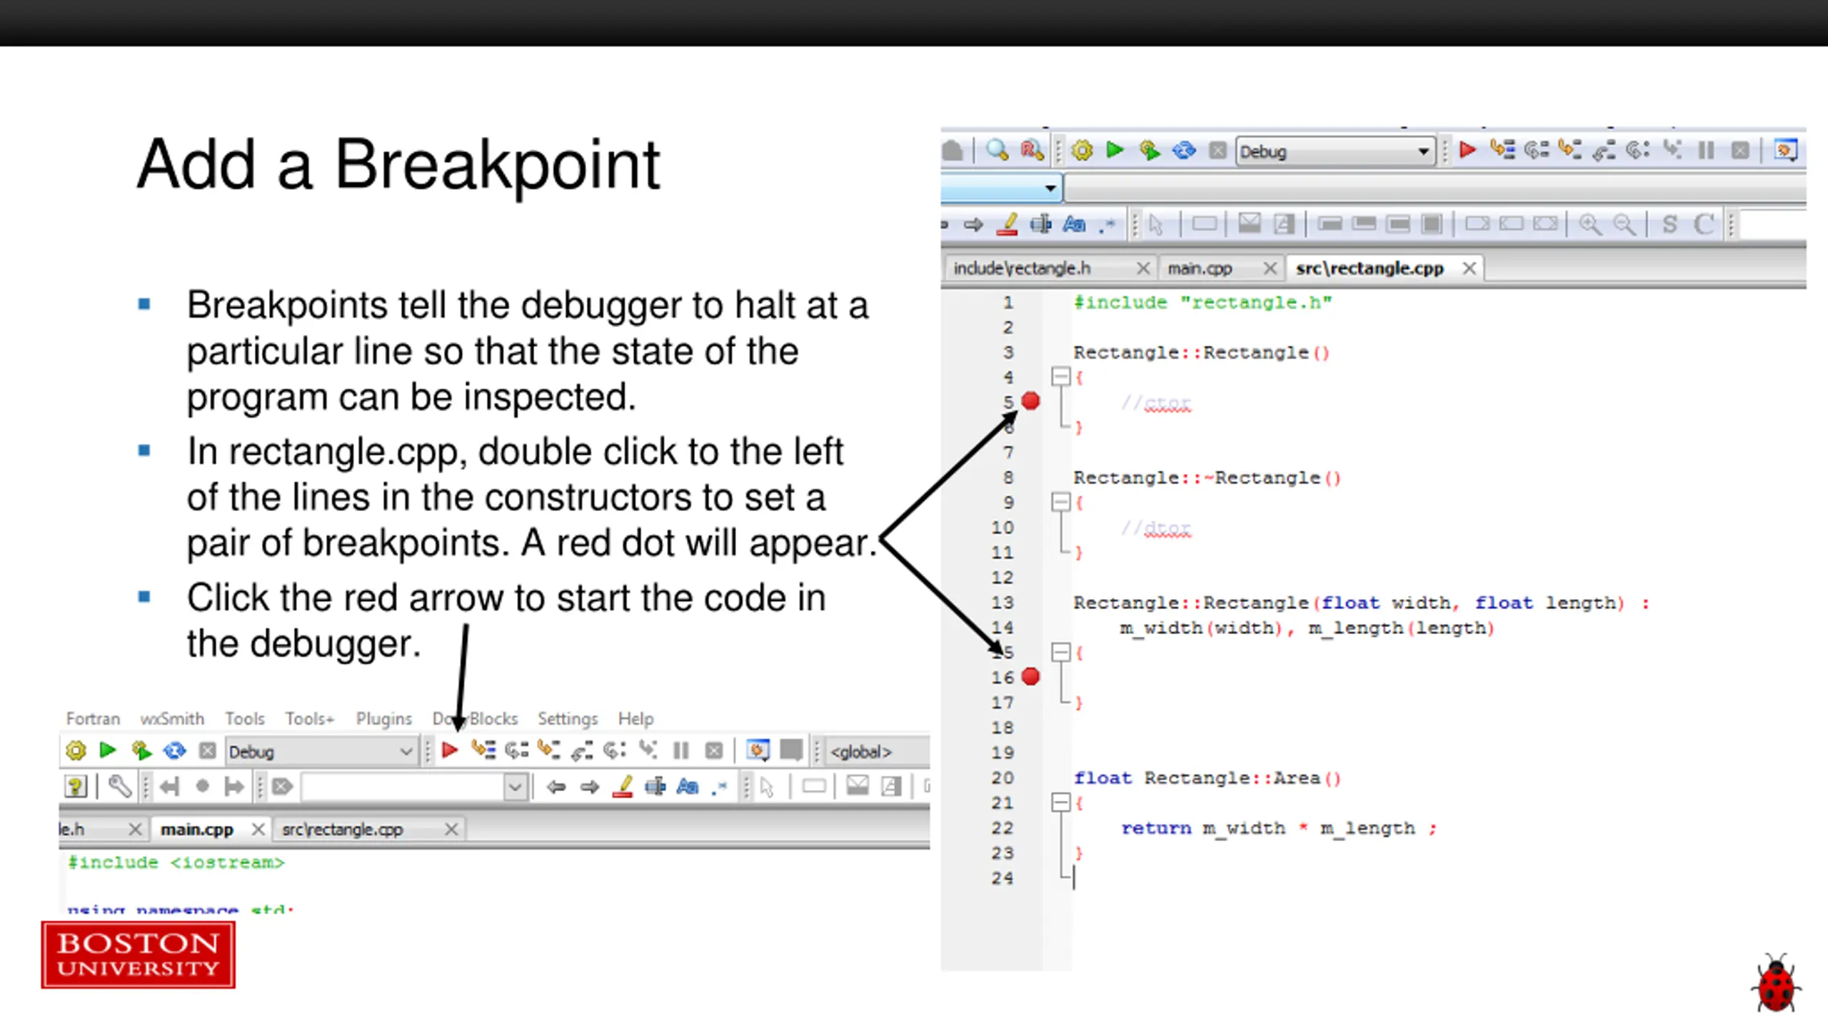This screenshot has width=1828, height=1028.
Task: Open the <global> scope dropdown
Action: point(878,751)
